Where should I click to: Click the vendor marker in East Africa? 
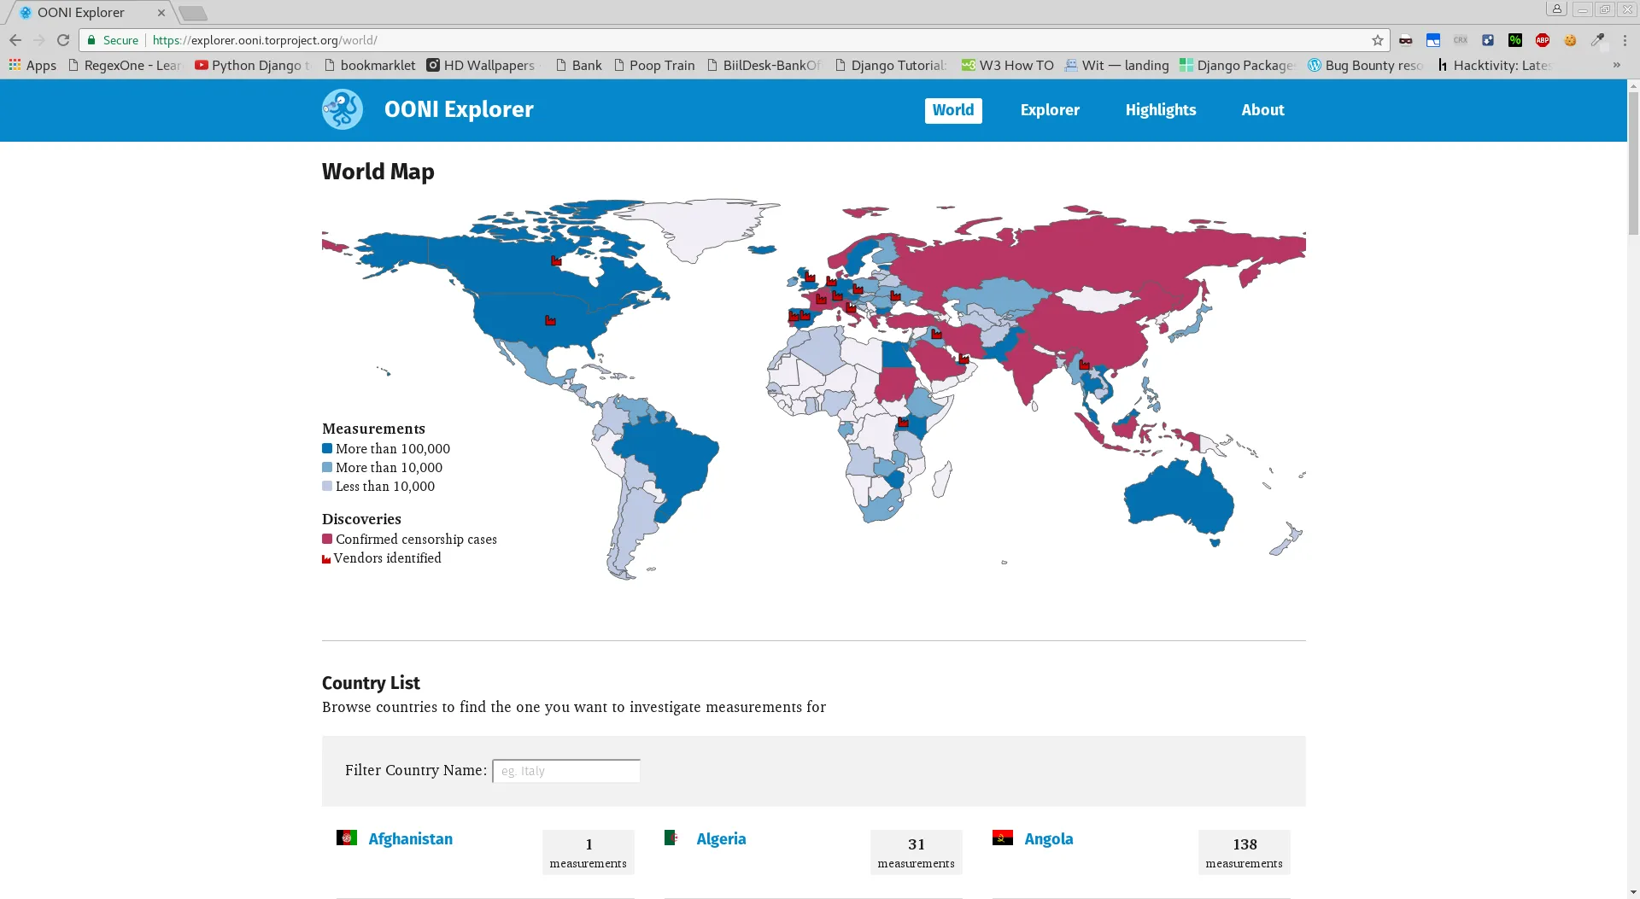903,423
